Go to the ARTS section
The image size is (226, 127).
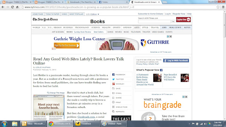(x=137, y=28)
